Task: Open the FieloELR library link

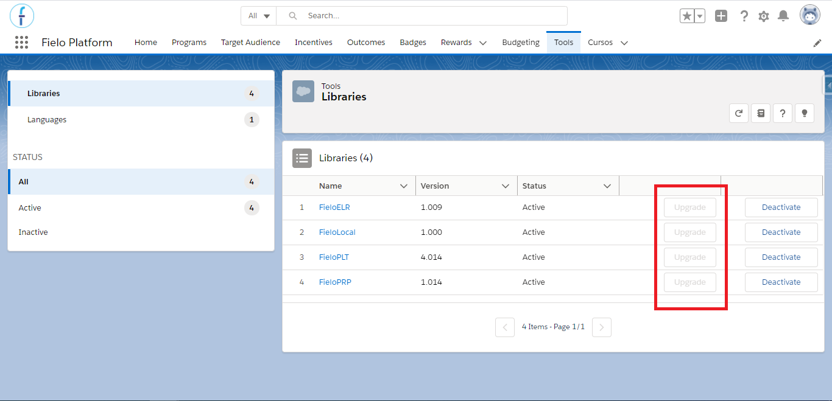Action: [334, 207]
